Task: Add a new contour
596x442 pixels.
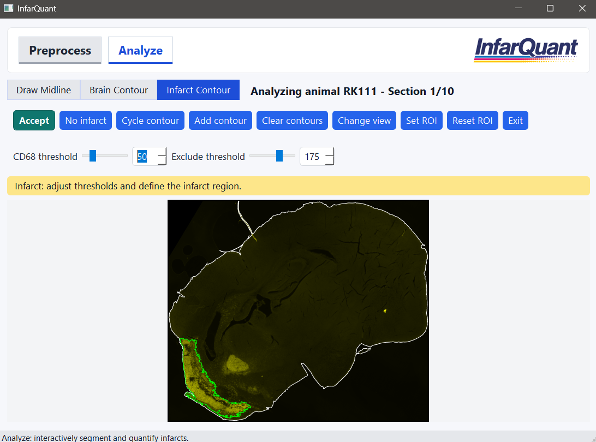Action: pos(220,120)
